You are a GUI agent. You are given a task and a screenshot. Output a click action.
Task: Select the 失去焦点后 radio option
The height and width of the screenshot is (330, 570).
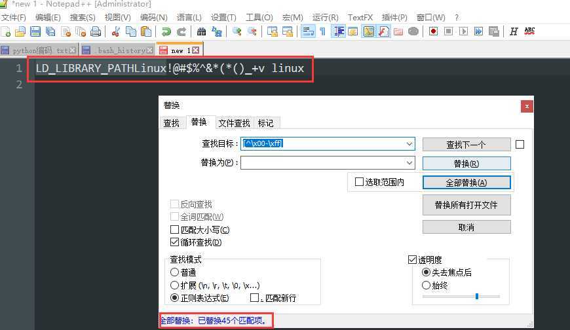point(426,272)
